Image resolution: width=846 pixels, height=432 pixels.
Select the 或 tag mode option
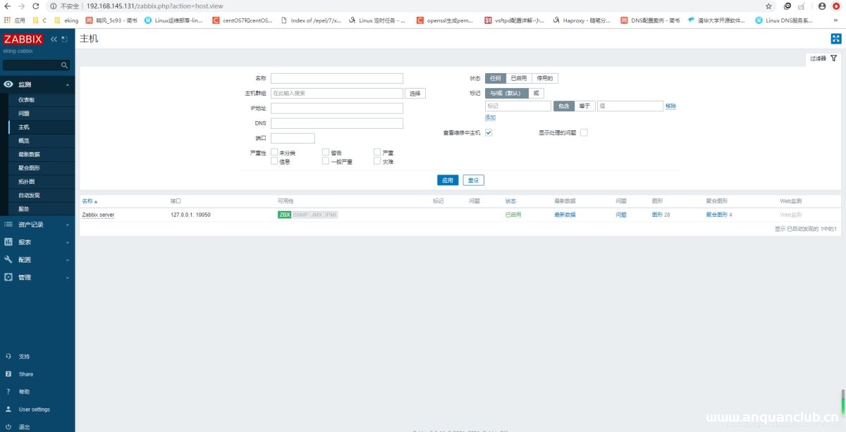pos(536,93)
